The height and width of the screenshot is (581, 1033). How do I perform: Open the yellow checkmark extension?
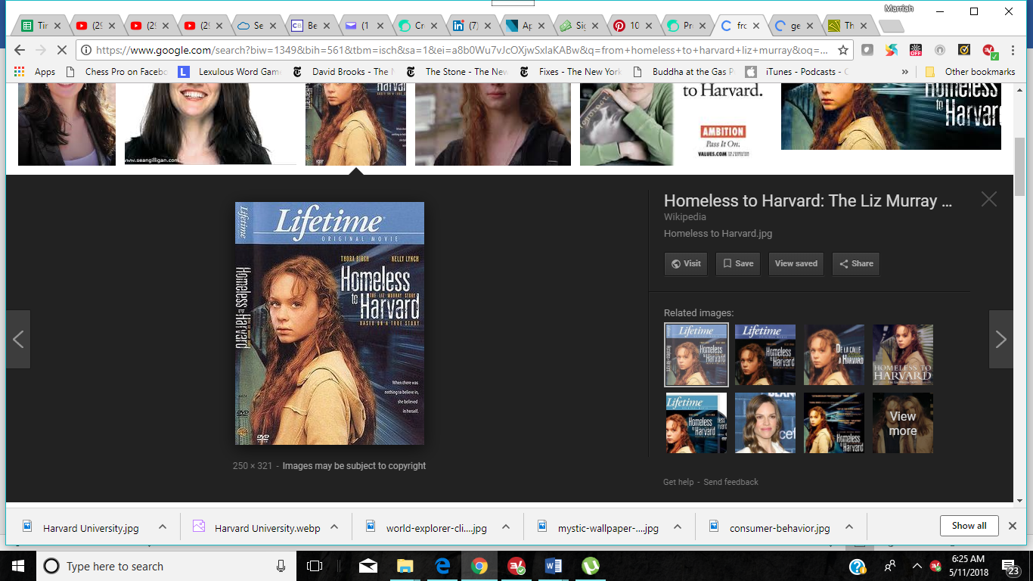[x=964, y=51]
